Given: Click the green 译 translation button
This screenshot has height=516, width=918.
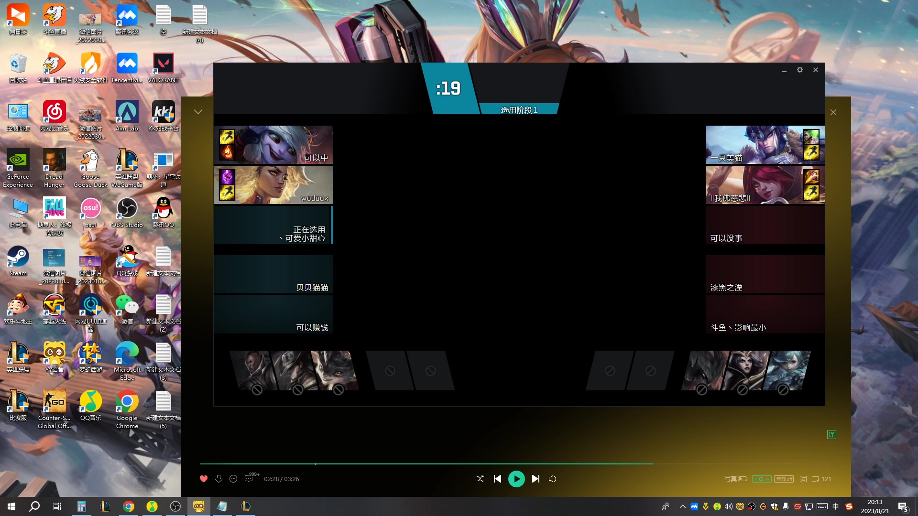Looking at the screenshot, I should point(831,434).
